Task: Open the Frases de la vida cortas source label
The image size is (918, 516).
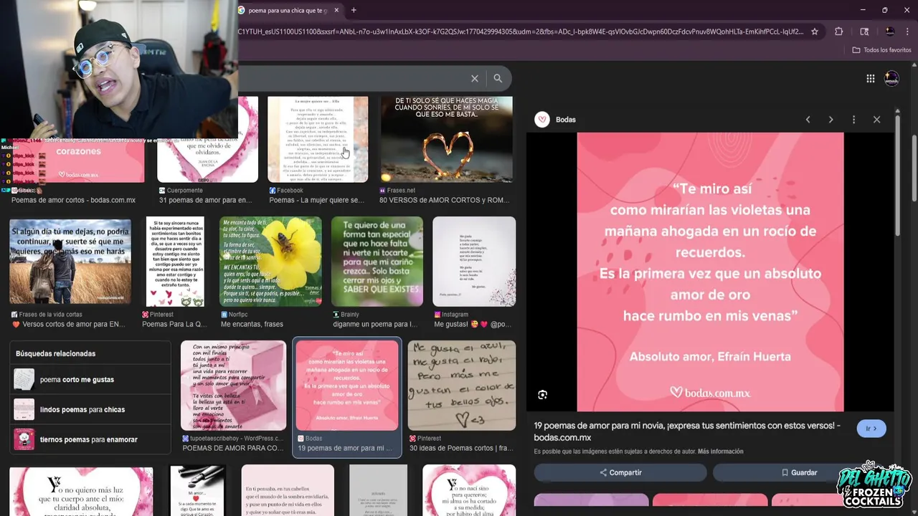Action: click(x=47, y=315)
